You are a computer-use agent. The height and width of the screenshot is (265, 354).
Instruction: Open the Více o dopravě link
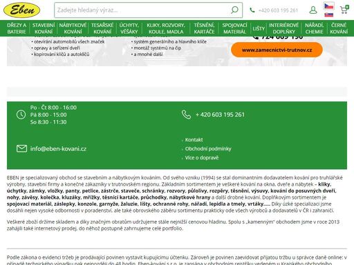202,157
